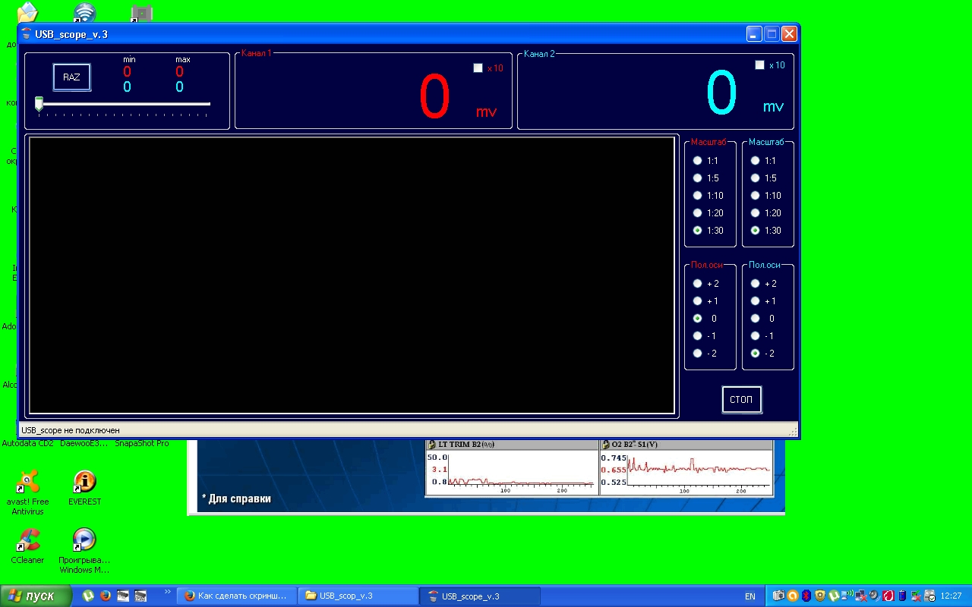
Task: Click the O2 B2 S1(V) graph in the background window
Action: tap(686, 467)
